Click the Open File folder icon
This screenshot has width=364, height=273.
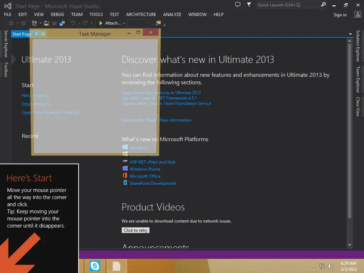click(x=47, y=23)
